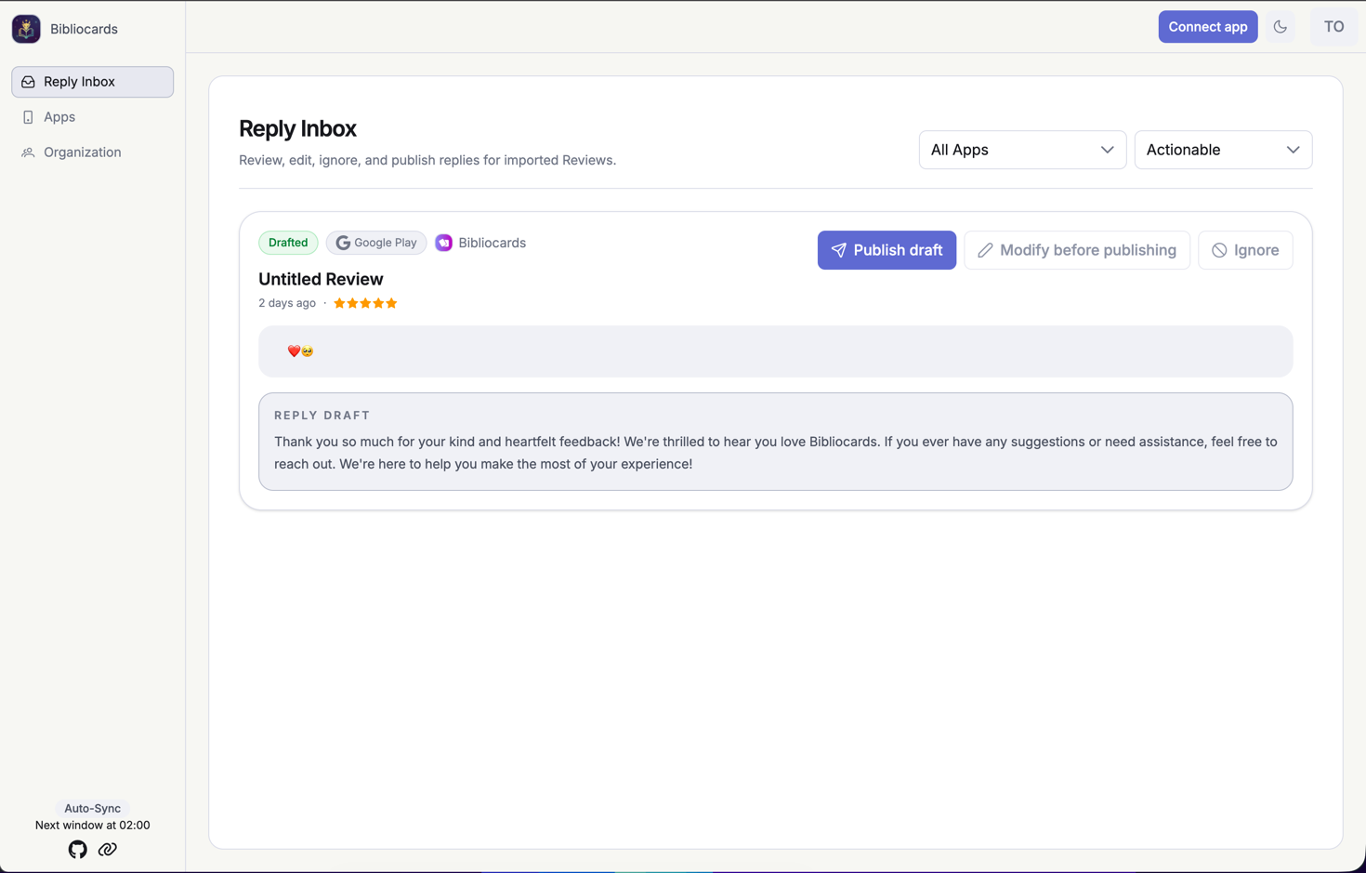Open the TO user avatar menu
Image resolution: width=1366 pixels, height=873 pixels.
click(x=1334, y=27)
